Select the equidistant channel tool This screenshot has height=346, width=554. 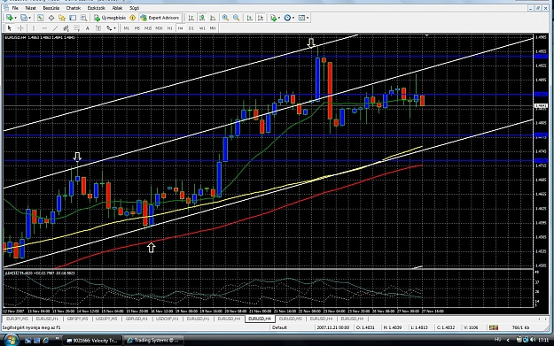66,28
